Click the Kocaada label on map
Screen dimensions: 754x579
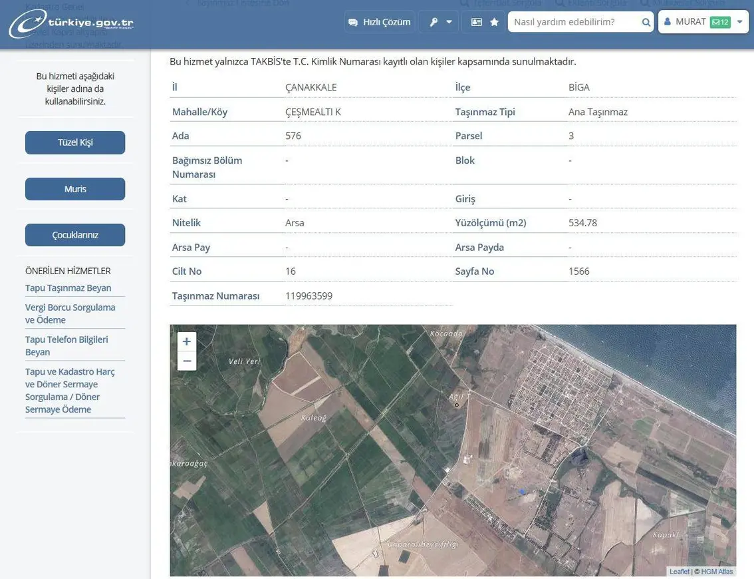(x=446, y=333)
